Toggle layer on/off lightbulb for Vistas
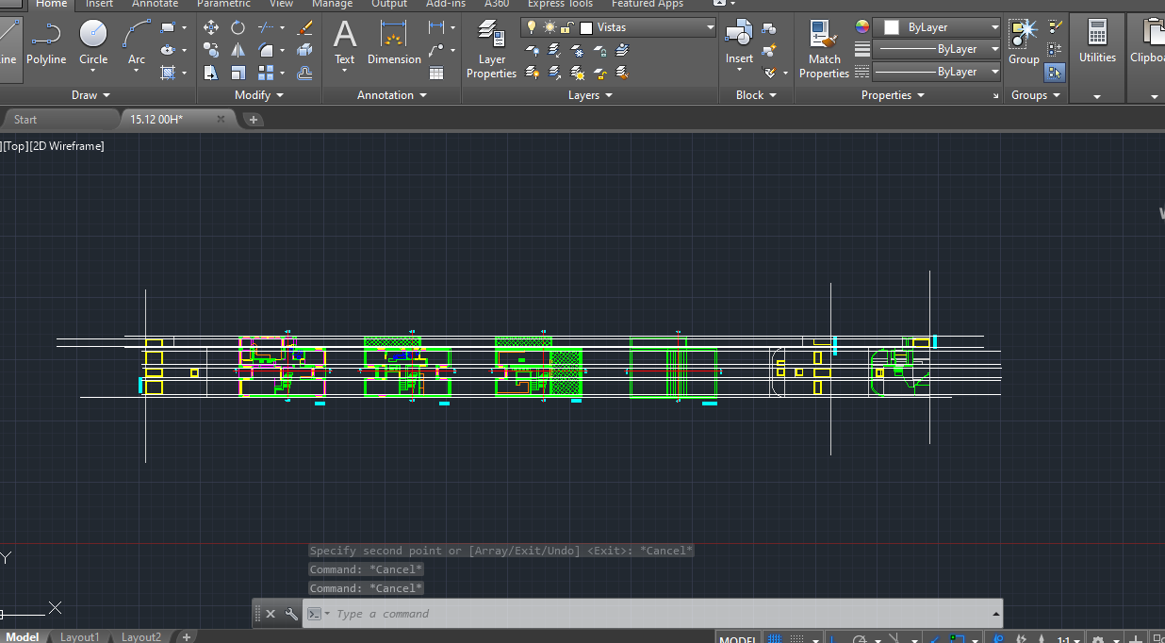The height and width of the screenshot is (643, 1165). click(532, 27)
